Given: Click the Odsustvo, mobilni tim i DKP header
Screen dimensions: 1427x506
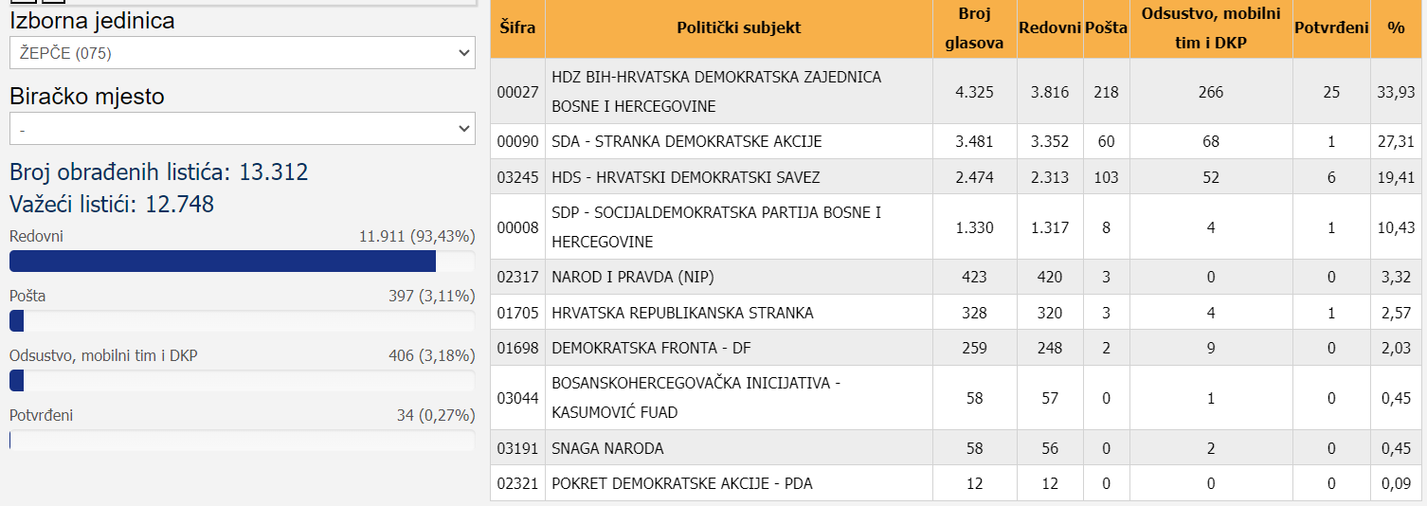Looking at the screenshot, I should tap(1210, 28).
